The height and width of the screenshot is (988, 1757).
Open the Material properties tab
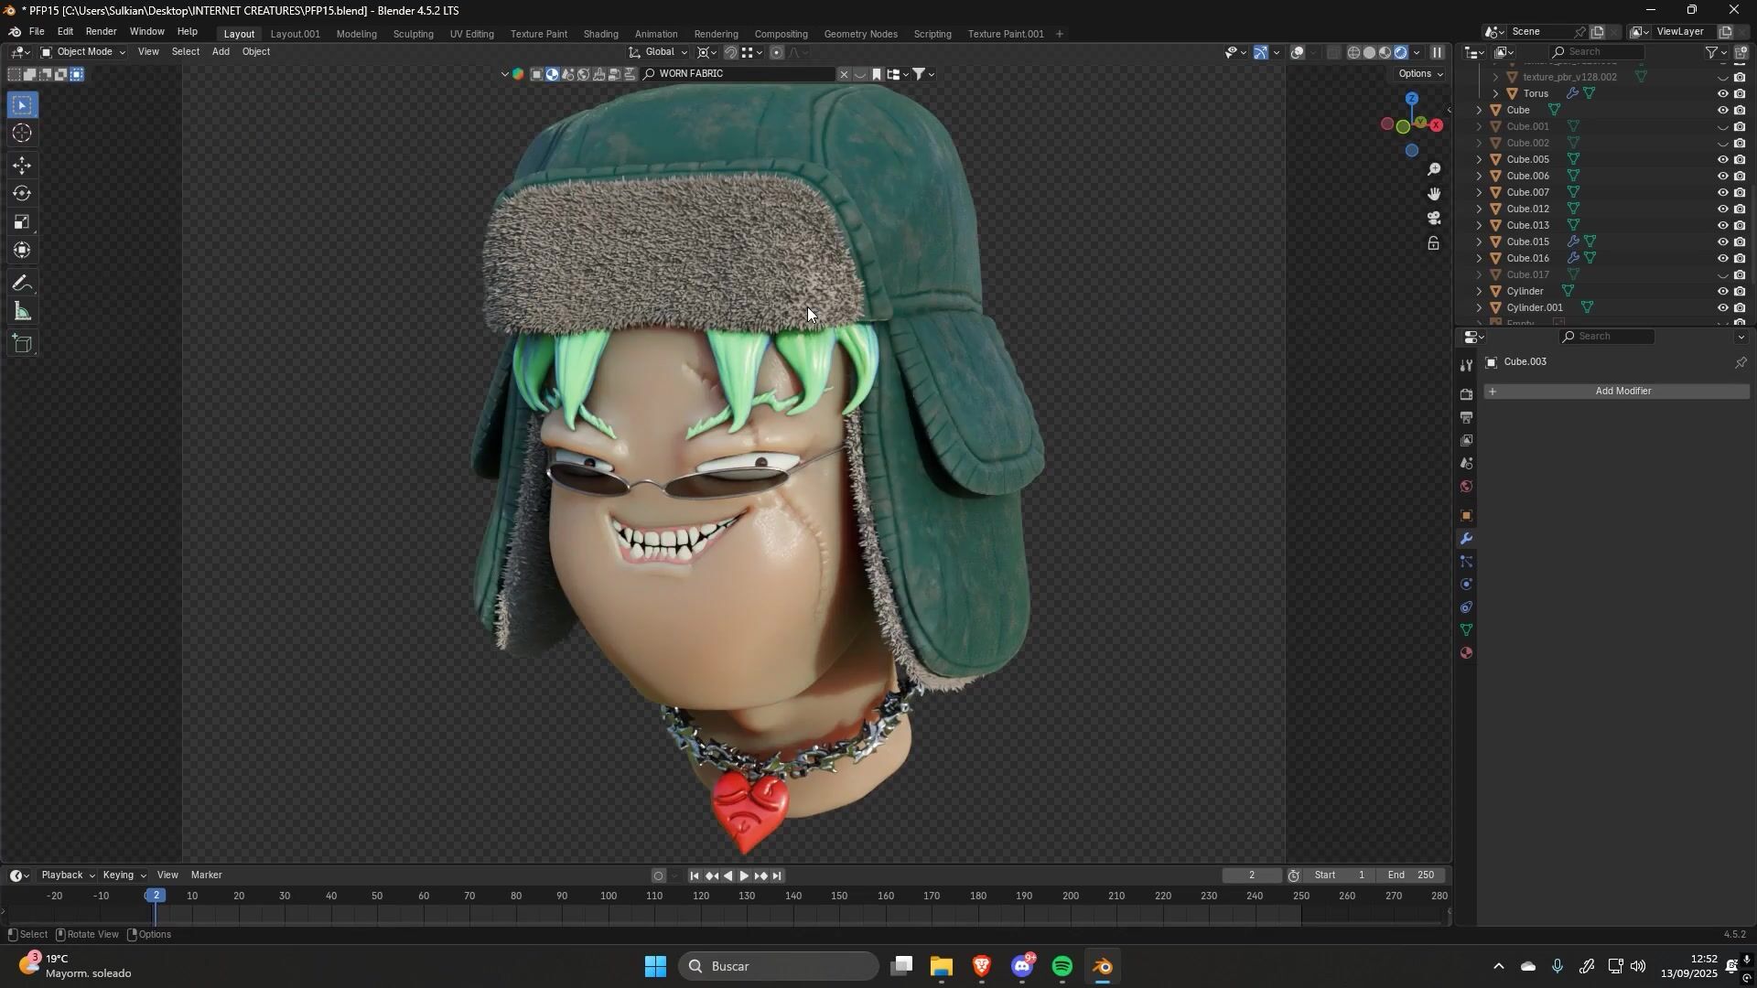(1467, 654)
